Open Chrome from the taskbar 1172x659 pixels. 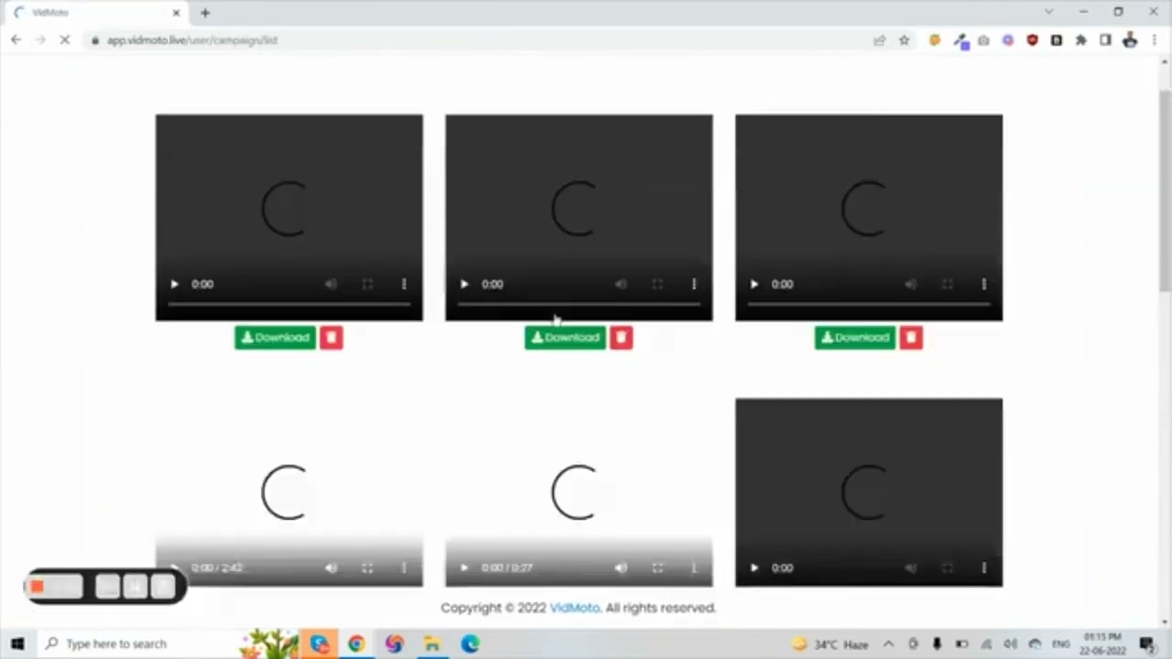356,643
